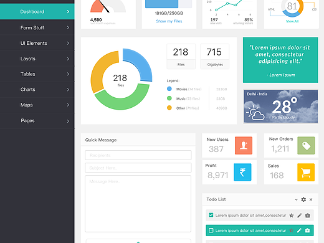
Task: Click the 'Music (73 files)' legend text
Action: coord(188,98)
